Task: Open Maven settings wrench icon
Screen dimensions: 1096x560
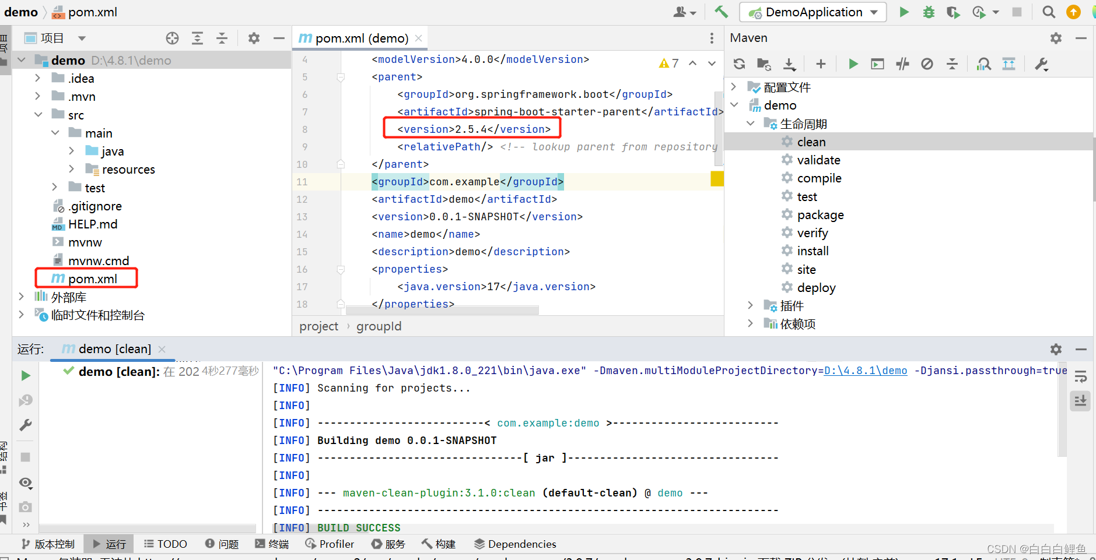Action: click(x=1041, y=64)
